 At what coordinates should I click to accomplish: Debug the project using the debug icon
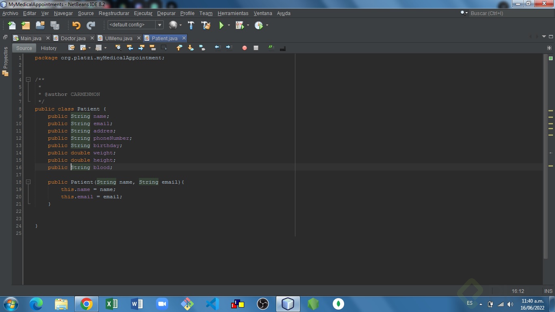click(240, 25)
